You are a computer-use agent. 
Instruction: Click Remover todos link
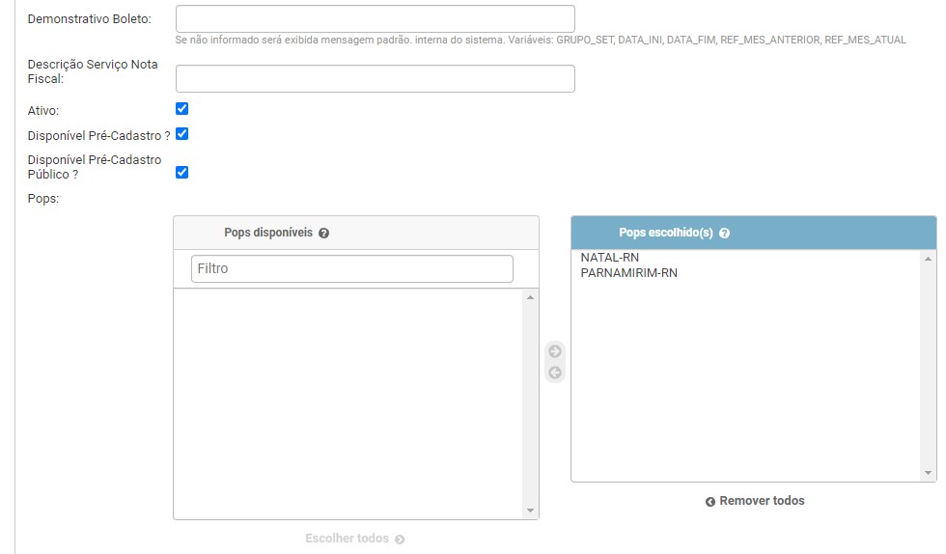point(762,501)
